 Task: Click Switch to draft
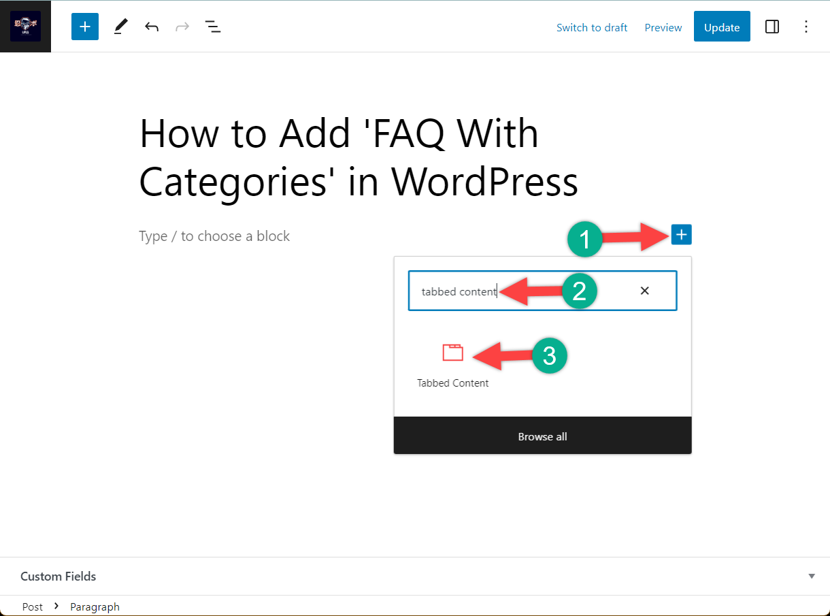(592, 27)
